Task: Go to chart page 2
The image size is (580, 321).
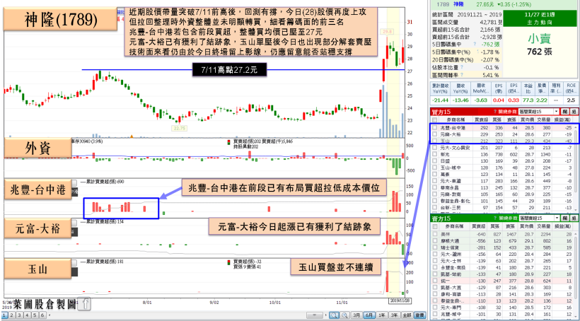Action: coord(12,315)
